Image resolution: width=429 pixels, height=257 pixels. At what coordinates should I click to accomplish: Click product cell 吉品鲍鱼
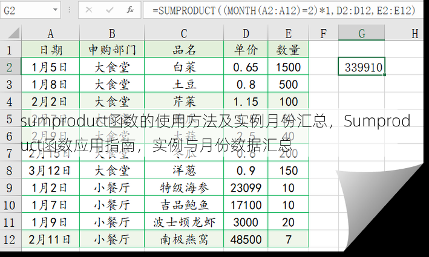click(184, 204)
